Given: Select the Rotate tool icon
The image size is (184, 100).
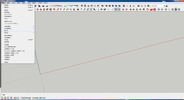Looking at the screenshot, I should tap(44, 9).
